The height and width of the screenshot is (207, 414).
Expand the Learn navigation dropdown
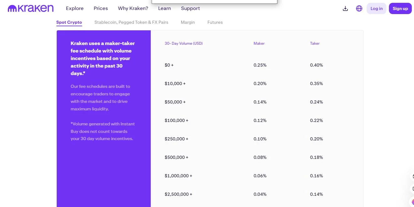click(x=164, y=8)
